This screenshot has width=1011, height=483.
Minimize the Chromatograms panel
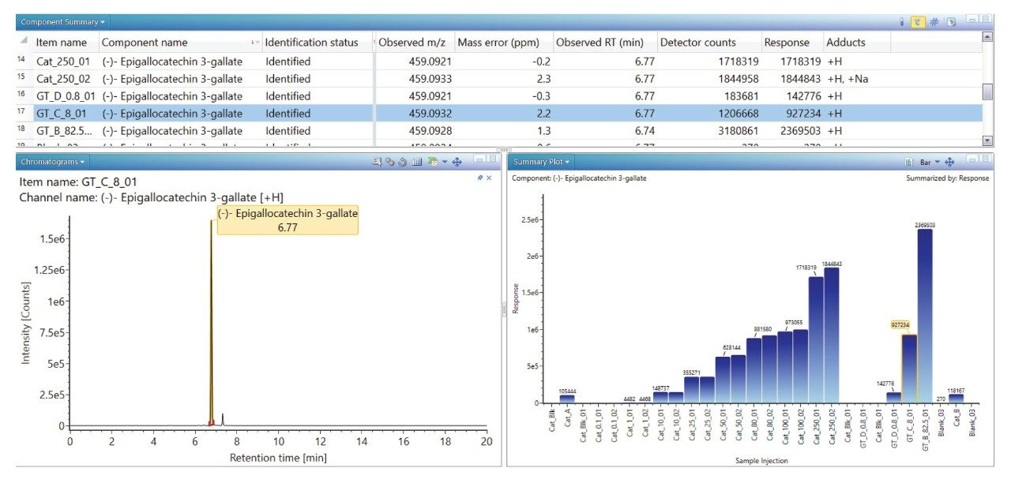point(481,160)
